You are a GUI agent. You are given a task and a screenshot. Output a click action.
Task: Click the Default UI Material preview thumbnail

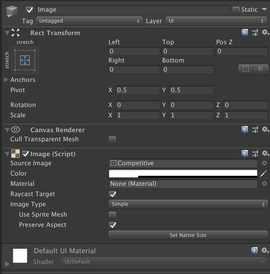click(20, 256)
